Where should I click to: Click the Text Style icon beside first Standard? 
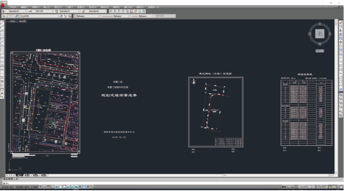point(3,11)
